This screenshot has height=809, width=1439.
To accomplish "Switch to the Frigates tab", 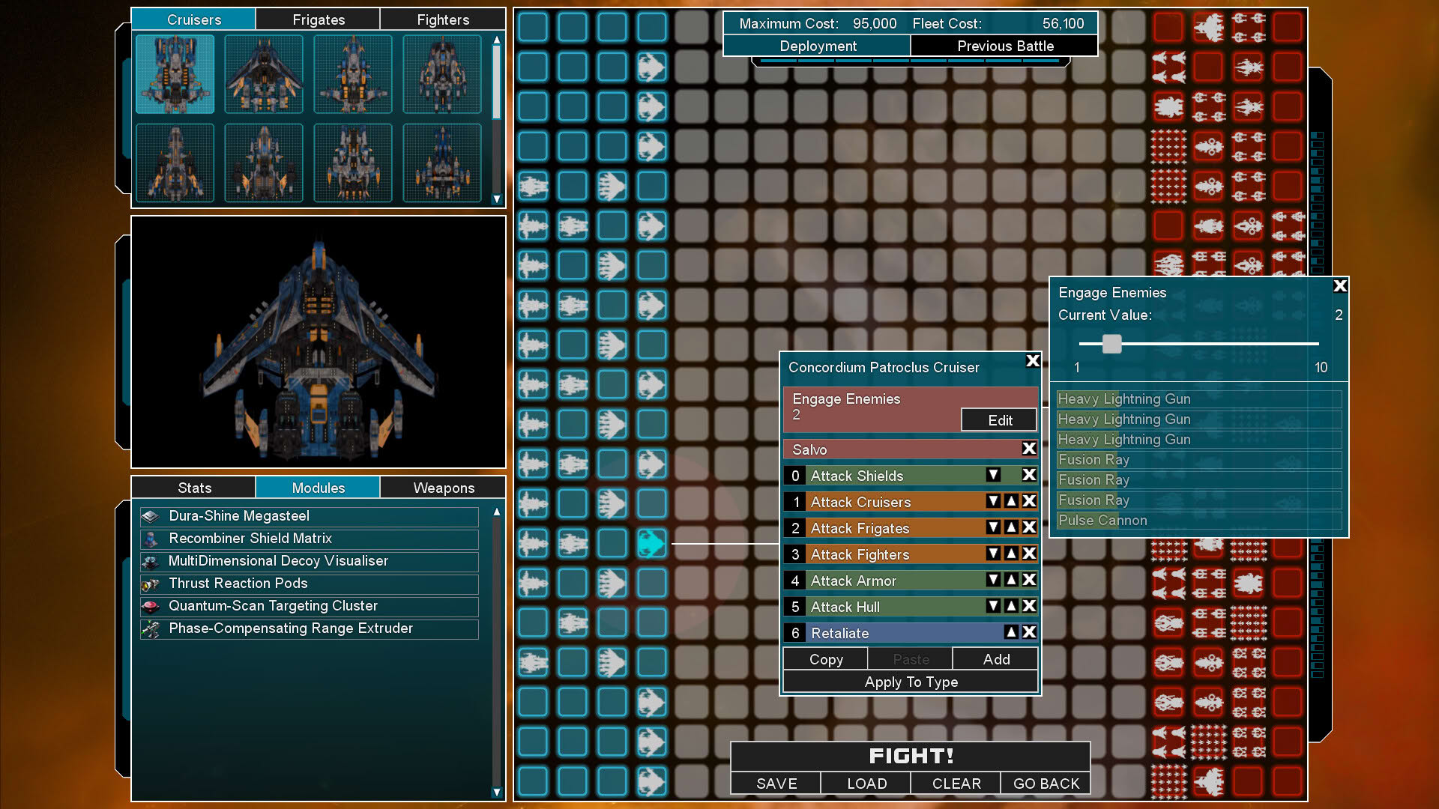I will click(319, 19).
